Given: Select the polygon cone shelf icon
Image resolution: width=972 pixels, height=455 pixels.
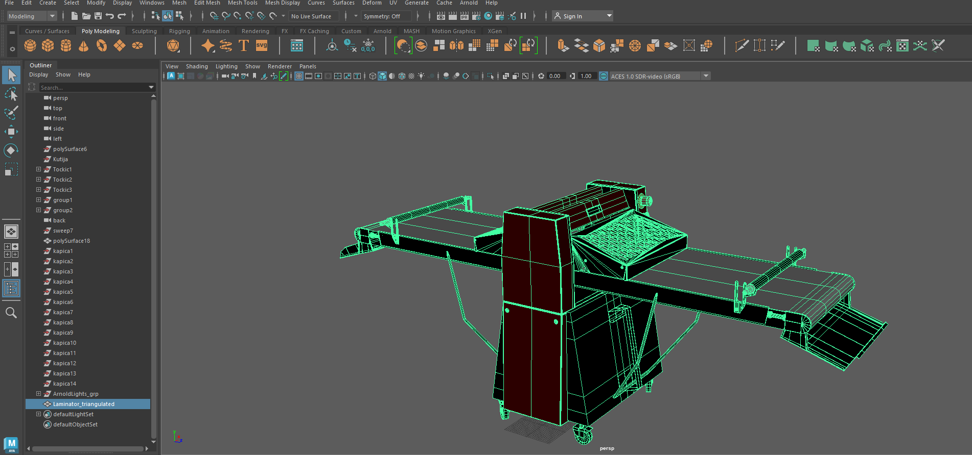Looking at the screenshot, I should pyautogui.click(x=83, y=46).
